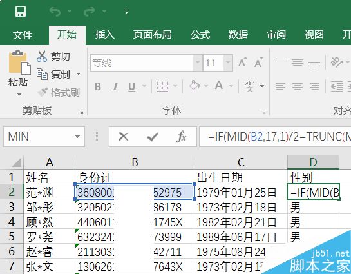Click the align right icon
351x274 pixels.
[x=314, y=86]
